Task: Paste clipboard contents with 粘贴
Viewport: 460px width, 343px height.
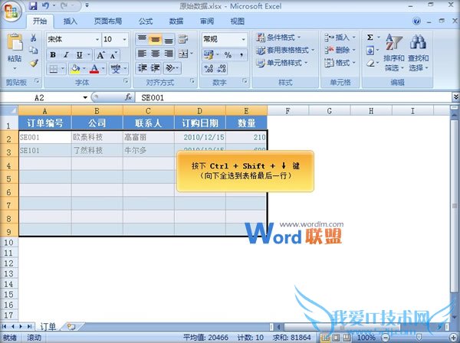Action: [15, 51]
